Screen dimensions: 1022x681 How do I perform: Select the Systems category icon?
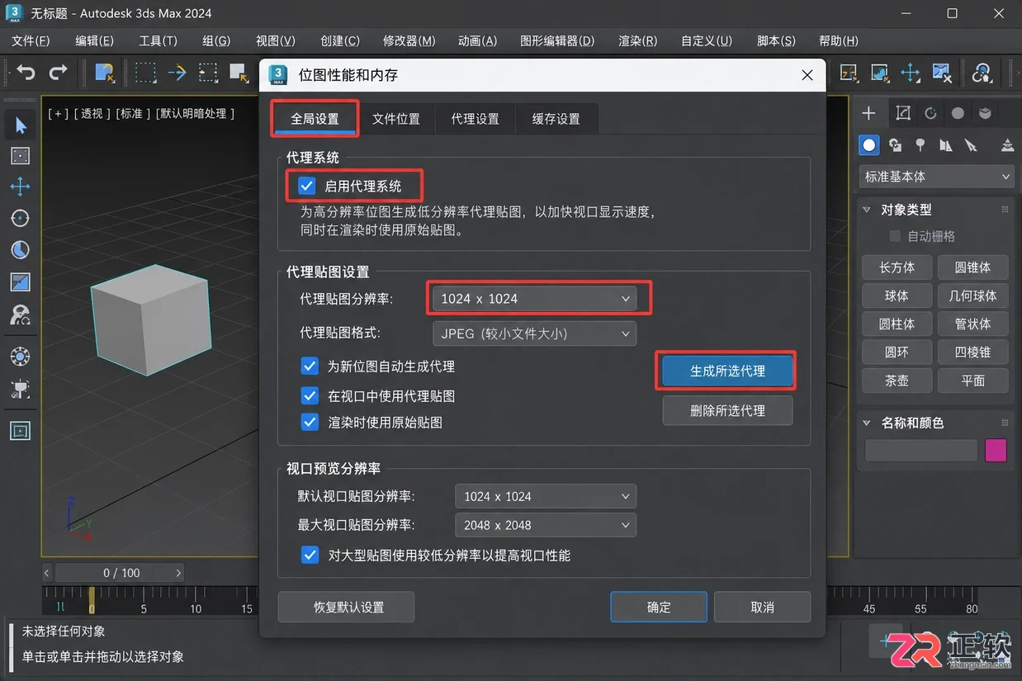point(1007,145)
